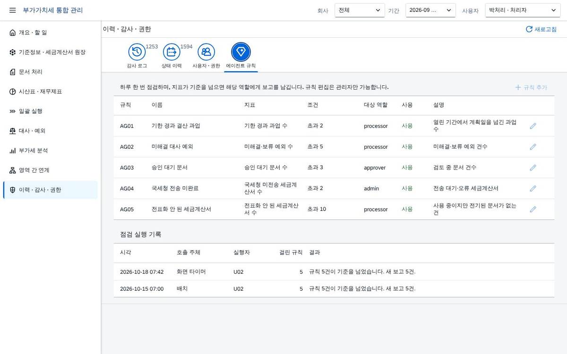Click 초과 10 condition cell

[x=317, y=209]
